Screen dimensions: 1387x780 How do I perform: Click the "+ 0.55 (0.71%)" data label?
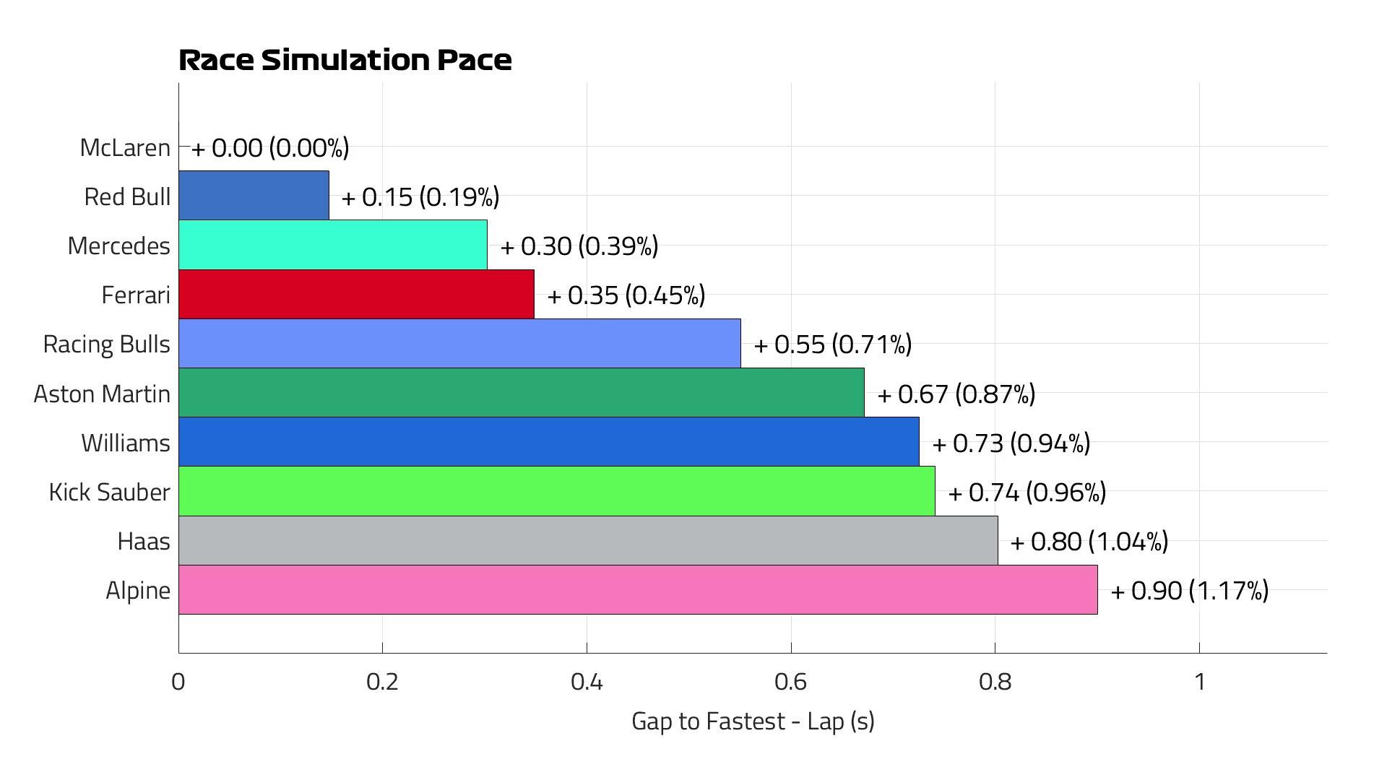click(x=832, y=344)
